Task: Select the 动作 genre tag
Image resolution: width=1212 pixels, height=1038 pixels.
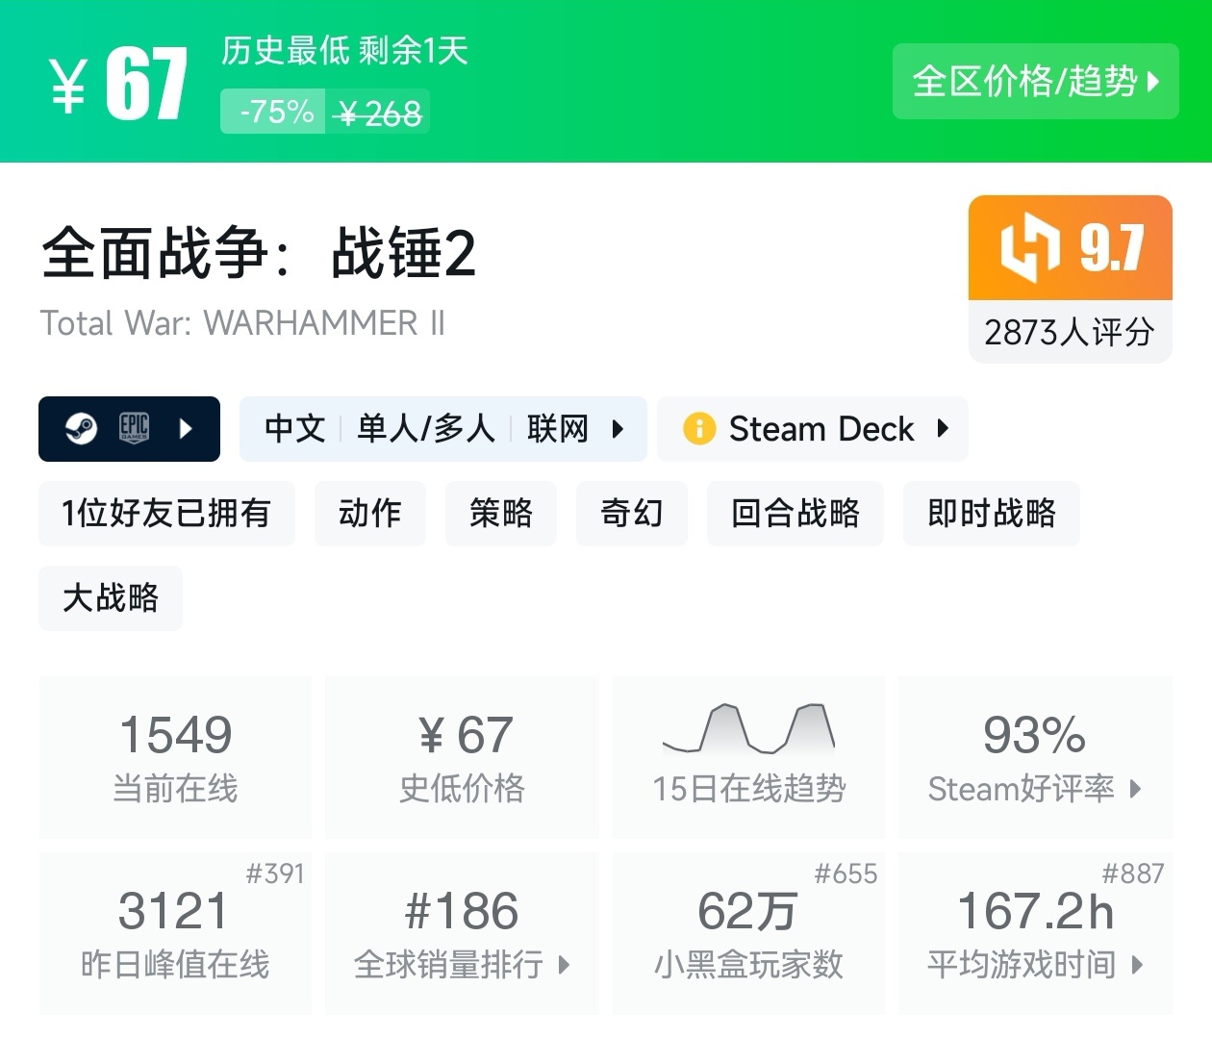Action: click(369, 513)
